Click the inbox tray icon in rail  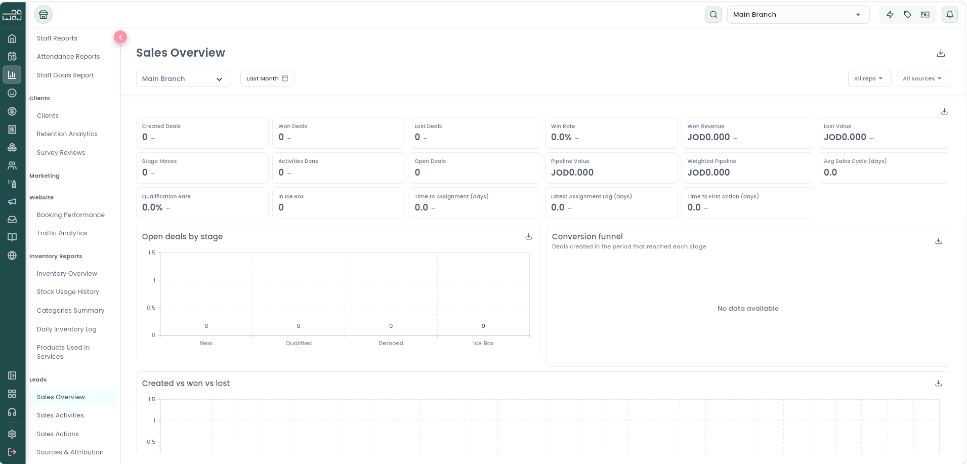point(12,220)
